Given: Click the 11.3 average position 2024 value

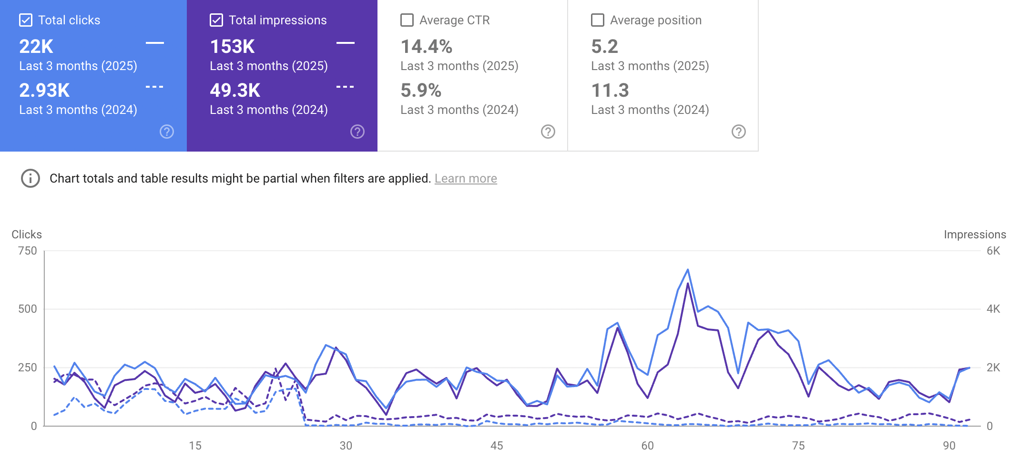Looking at the screenshot, I should coord(610,90).
